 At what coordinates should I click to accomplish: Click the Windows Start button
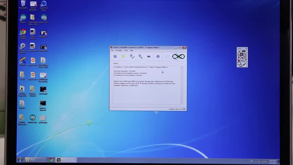(x=20, y=160)
